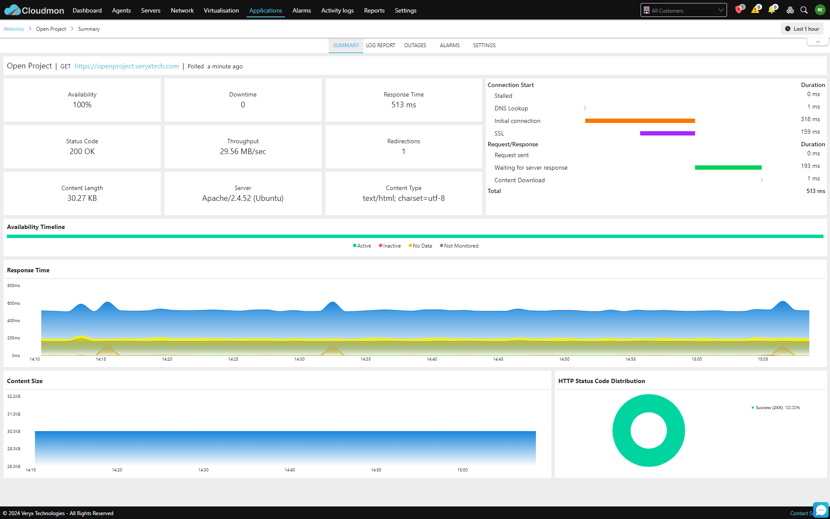Open the Applications menu
Screen dimensions: 830x519
[x=266, y=10]
